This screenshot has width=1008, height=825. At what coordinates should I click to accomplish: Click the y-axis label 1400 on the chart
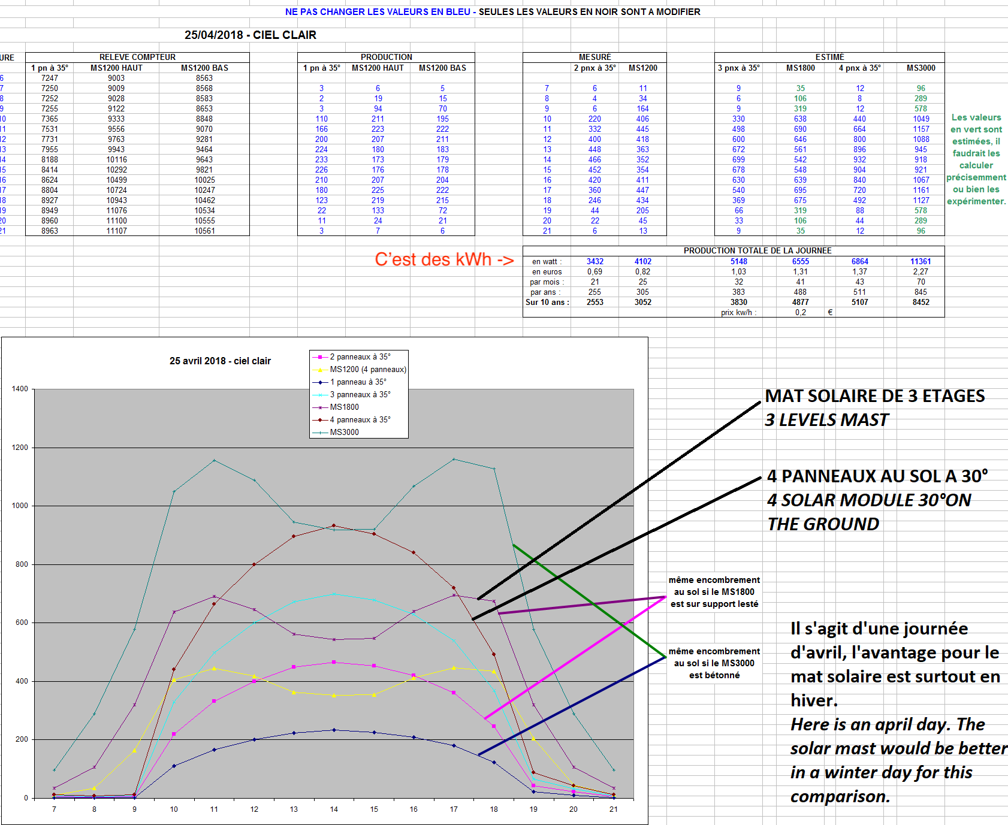pos(20,389)
